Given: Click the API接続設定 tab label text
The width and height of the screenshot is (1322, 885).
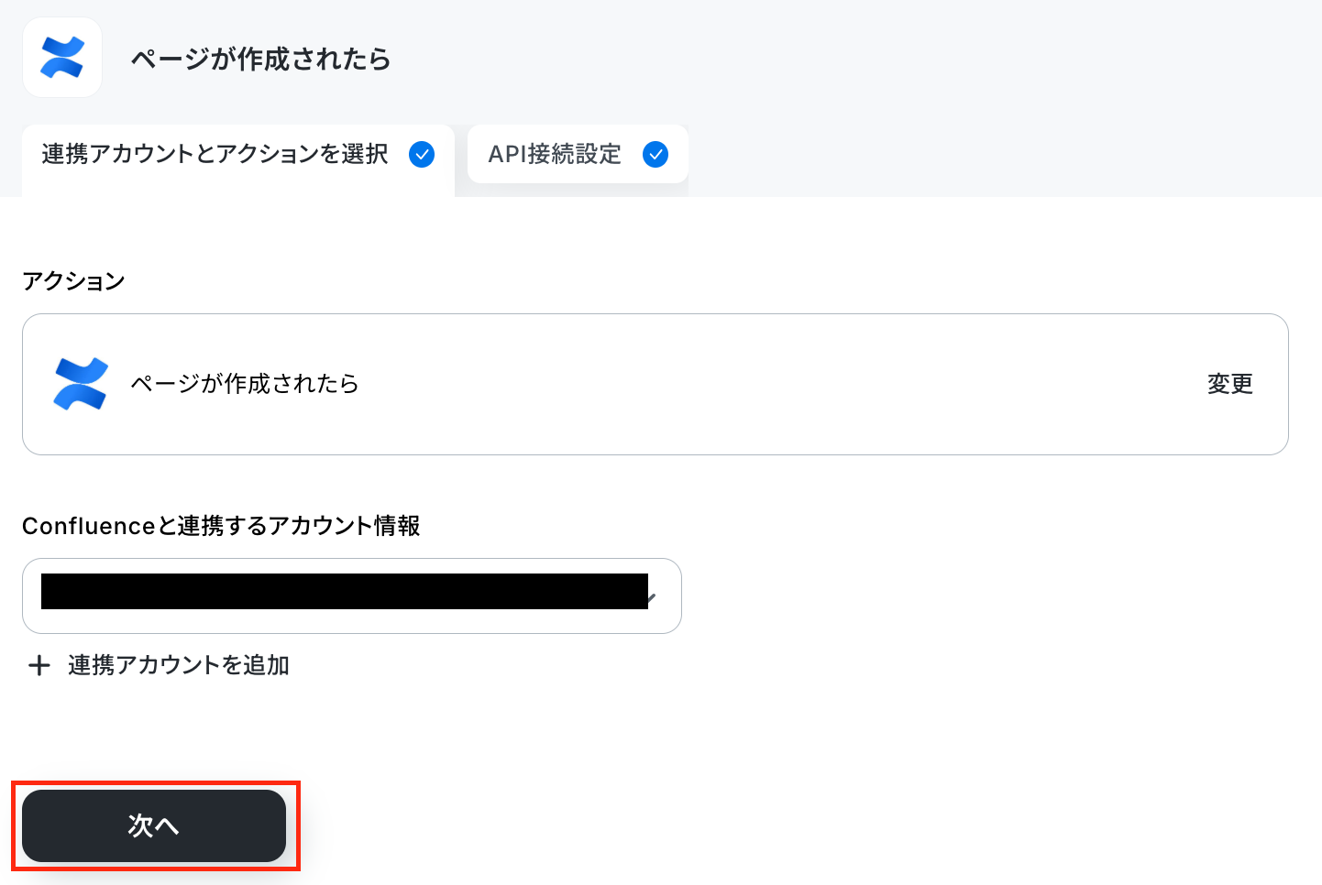Looking at the screenshot, I should point(555,154).
